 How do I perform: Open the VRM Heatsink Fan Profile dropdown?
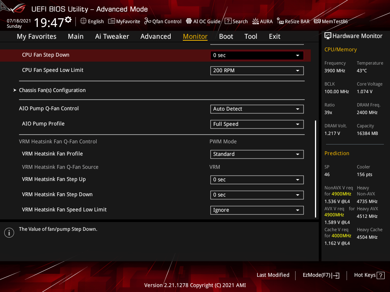click(257, 154)
